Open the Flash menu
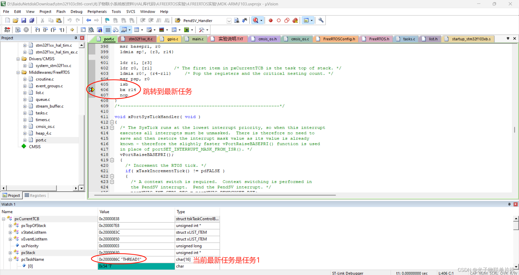 tap(61, 12)
